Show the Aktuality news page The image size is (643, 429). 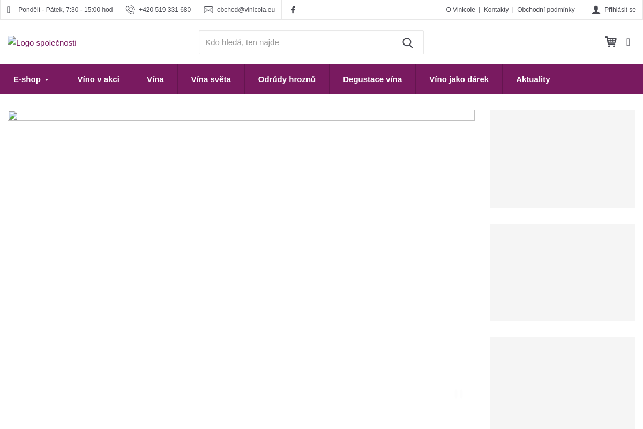[x=533, y=79]
